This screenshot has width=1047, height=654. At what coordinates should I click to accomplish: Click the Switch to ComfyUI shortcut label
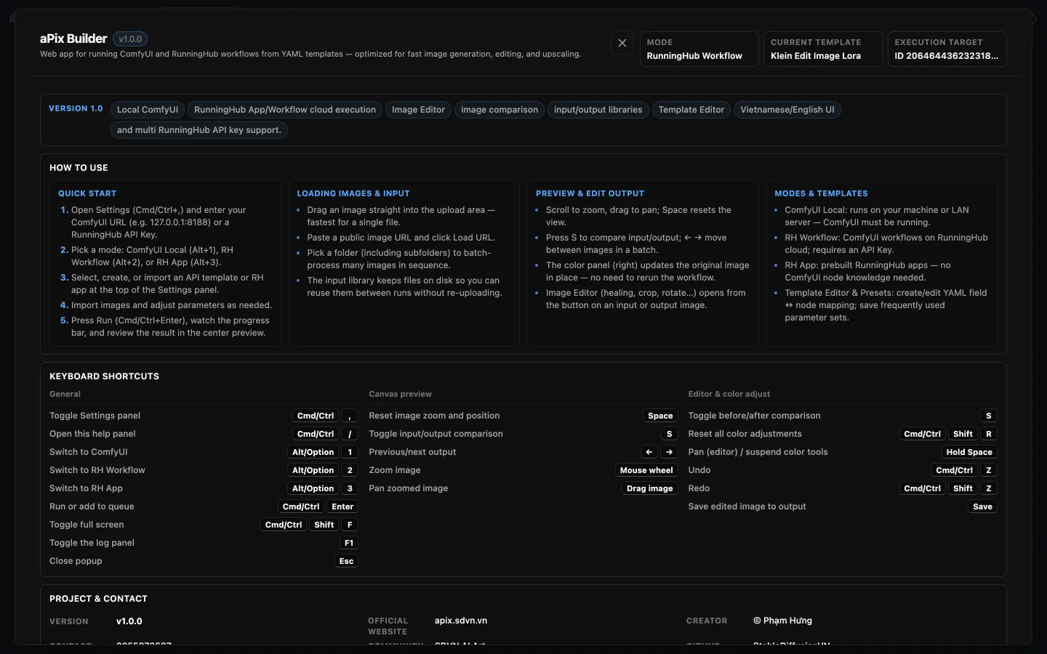(x=88, y=452)
